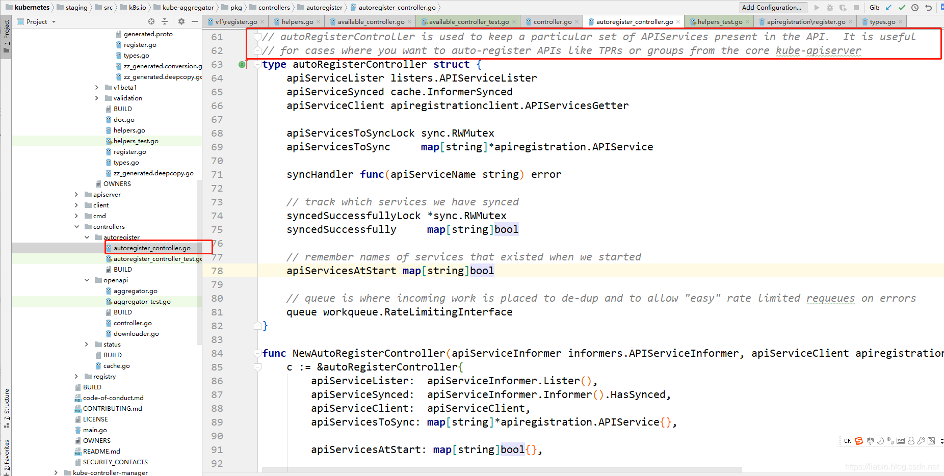The height and width of the screenshot is (476, 944).
Task: Close the controller.go editor tab
Action: pos(577,22)
